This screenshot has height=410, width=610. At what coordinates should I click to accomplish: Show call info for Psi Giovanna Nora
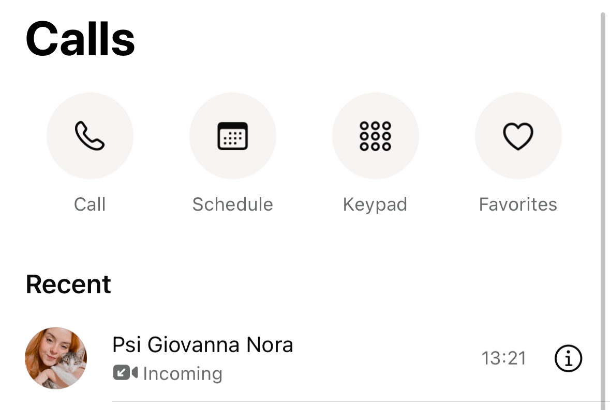tap(568, 358)
